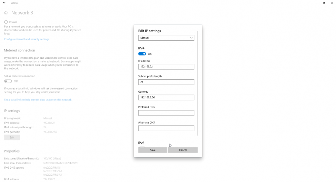Restore down the Settings window

[324, 3]
